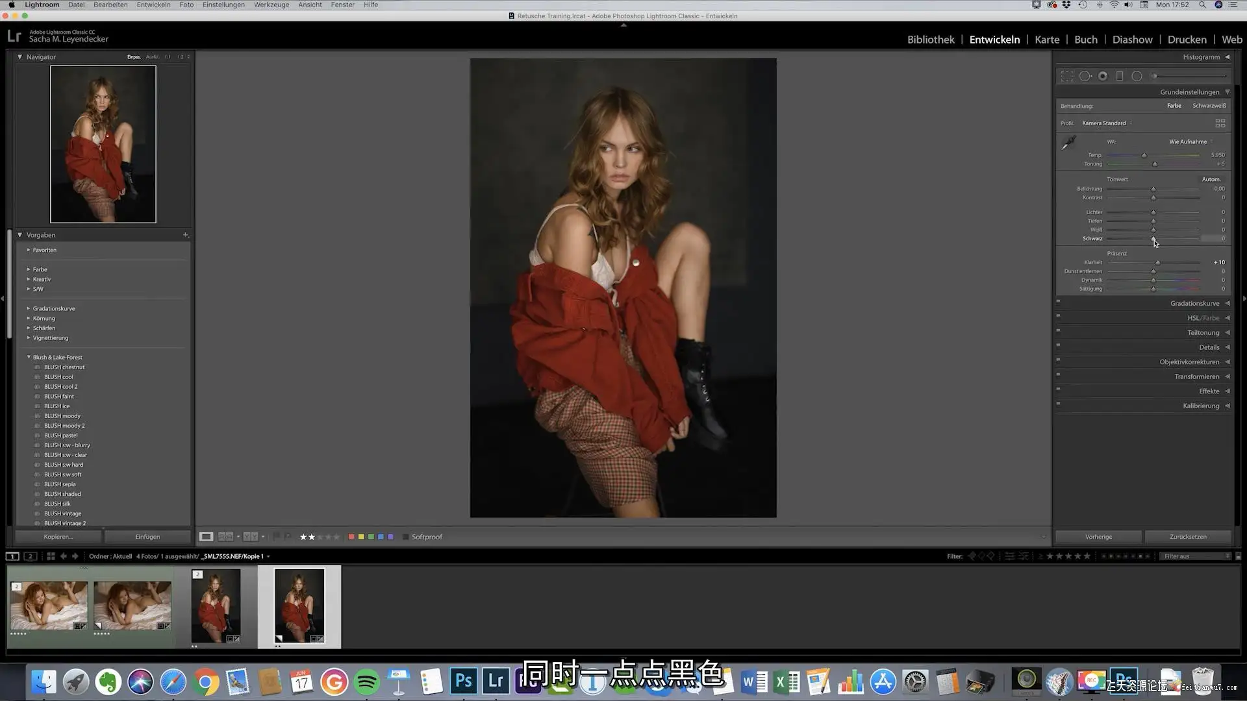1247x701 pixels.
Task: Switch to the Bibliothek module
Action: pyautogui.click(x=930, y=40)
